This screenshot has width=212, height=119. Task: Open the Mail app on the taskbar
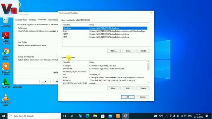[110, 116]
